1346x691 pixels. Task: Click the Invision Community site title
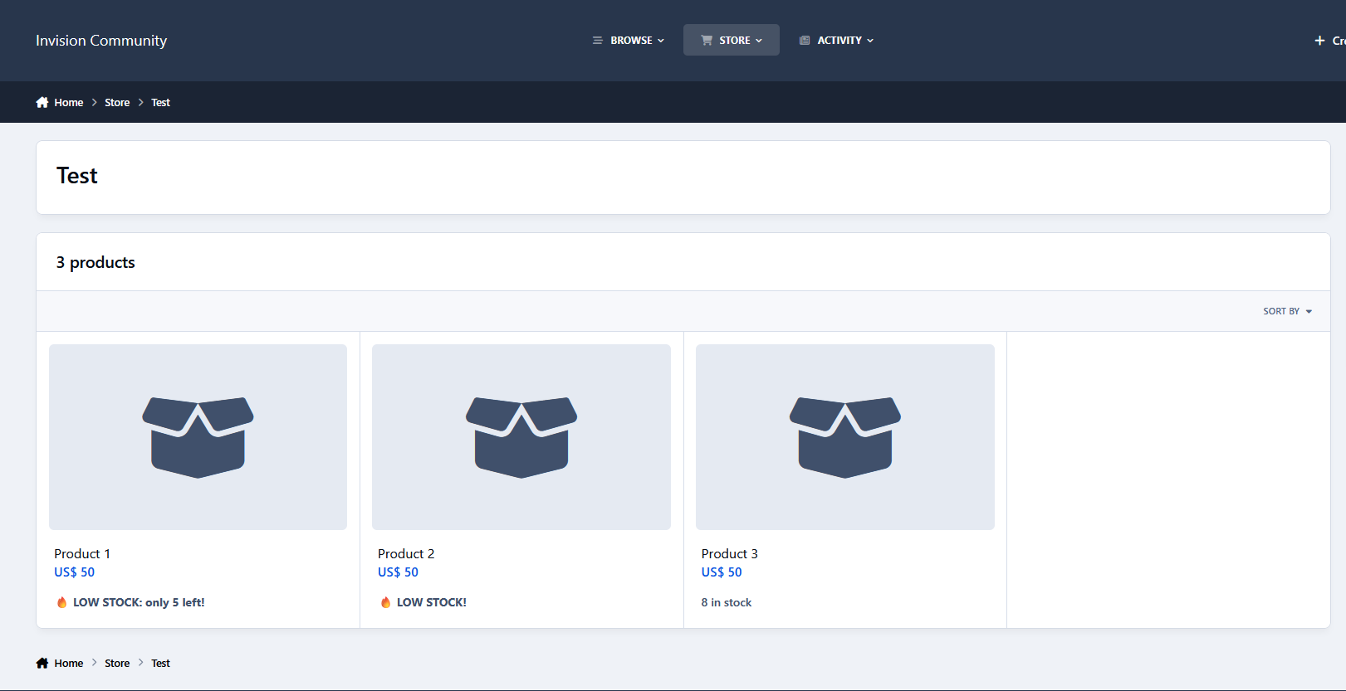tap(101, 41)
